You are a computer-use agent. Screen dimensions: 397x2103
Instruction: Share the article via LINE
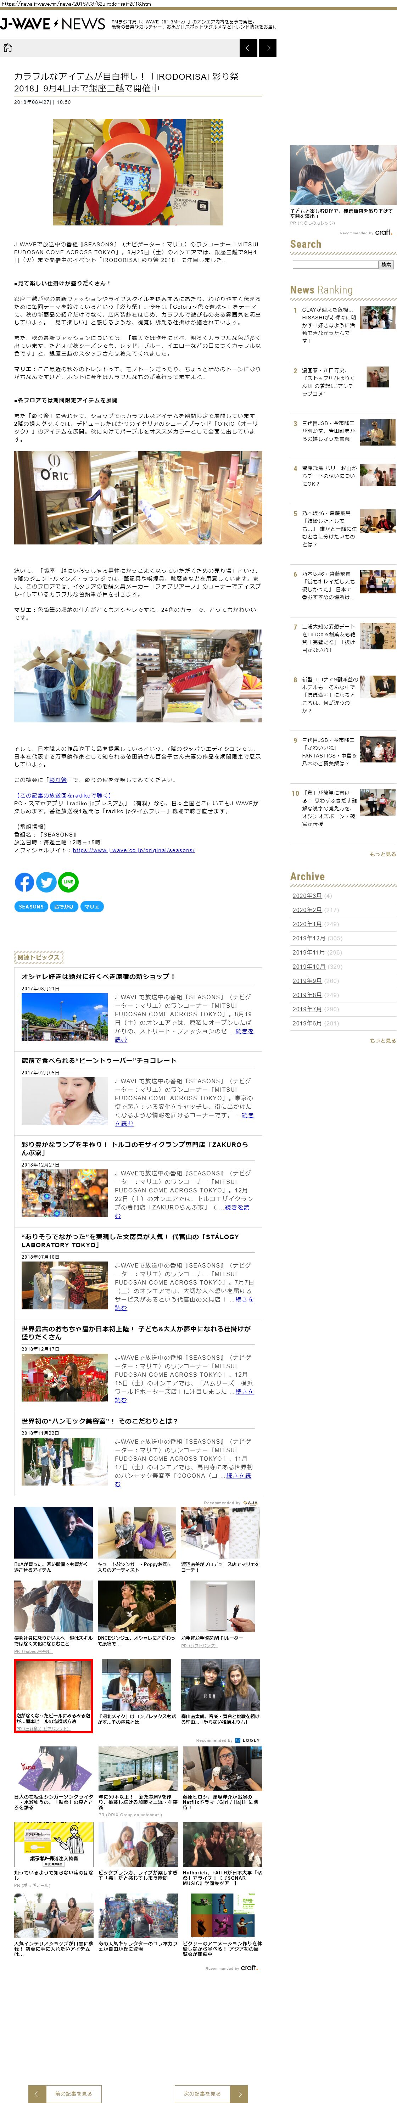coord(69,882)
